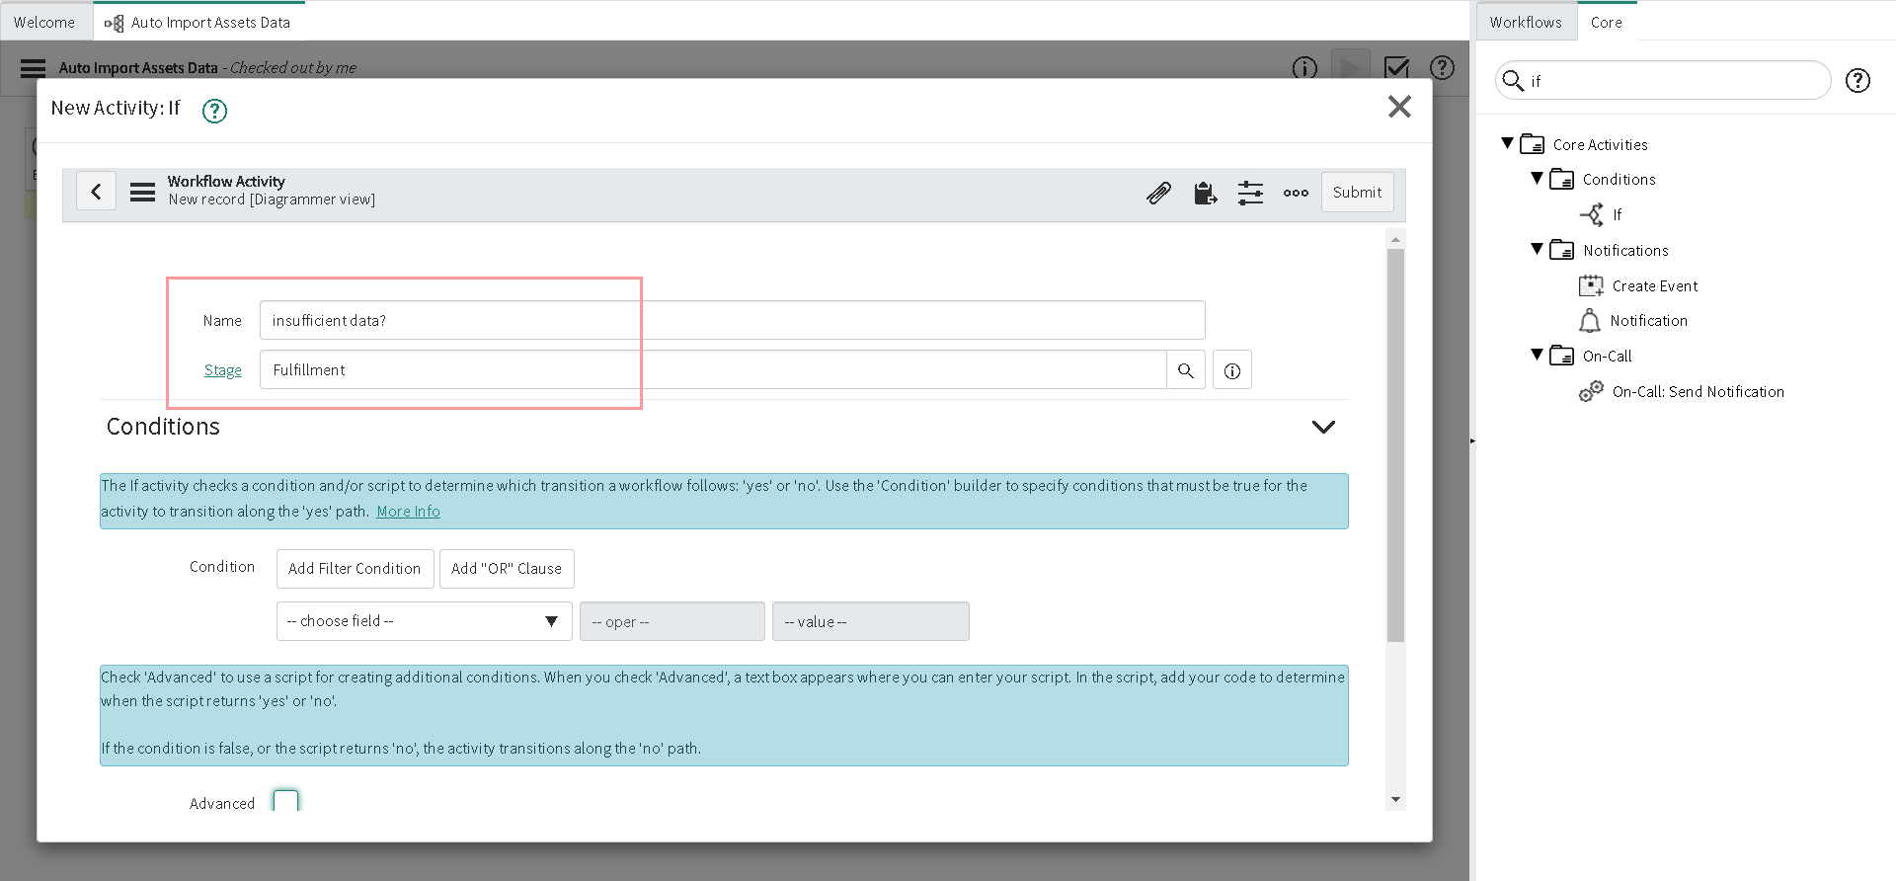The width and height of the screenshot is (1896, 881).
Task: Click the Create Event calendar icon
Action: pos(1591,285)
